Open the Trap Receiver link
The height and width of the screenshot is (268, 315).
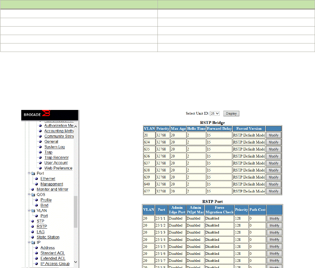56,157
